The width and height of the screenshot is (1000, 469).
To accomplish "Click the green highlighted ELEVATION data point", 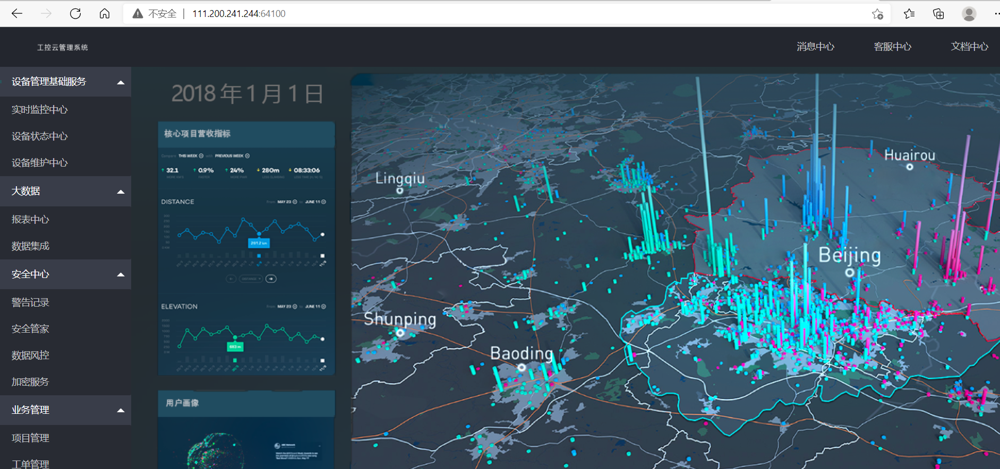I will click(235, 337).
